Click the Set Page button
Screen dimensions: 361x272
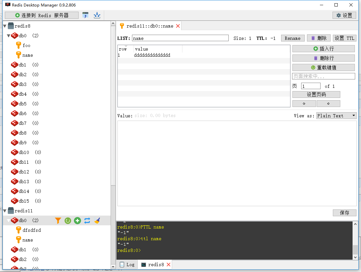(316, 95)
